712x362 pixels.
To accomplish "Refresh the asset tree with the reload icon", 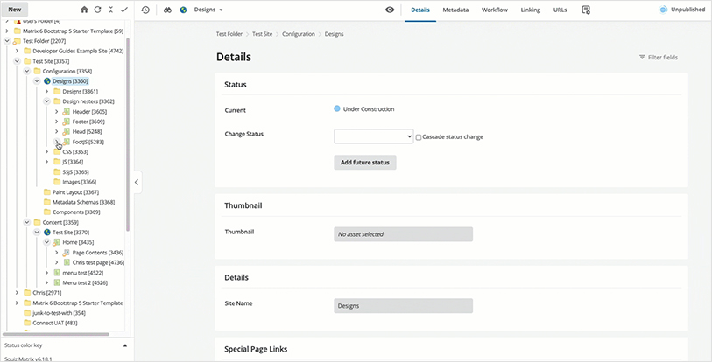I will point(97,10).
